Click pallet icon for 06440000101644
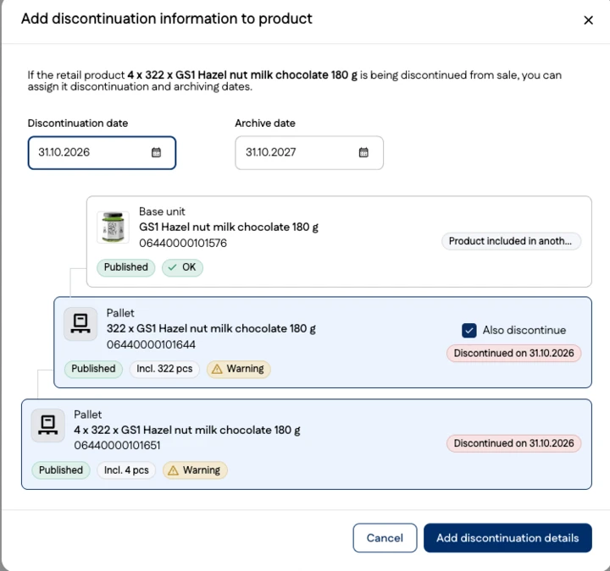This screenshot has width=610, height=571. pyautogui.click(x=80, y=324)
